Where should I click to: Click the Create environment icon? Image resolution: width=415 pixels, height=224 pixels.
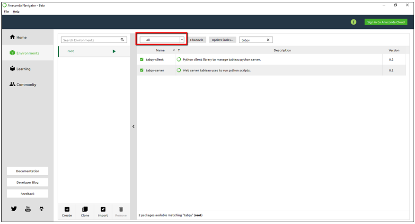(x=67, y=209)
